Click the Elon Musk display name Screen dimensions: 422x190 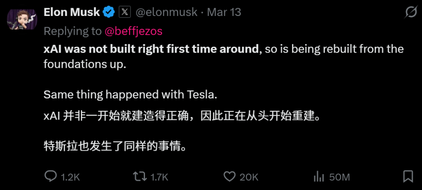coord(72,12)
